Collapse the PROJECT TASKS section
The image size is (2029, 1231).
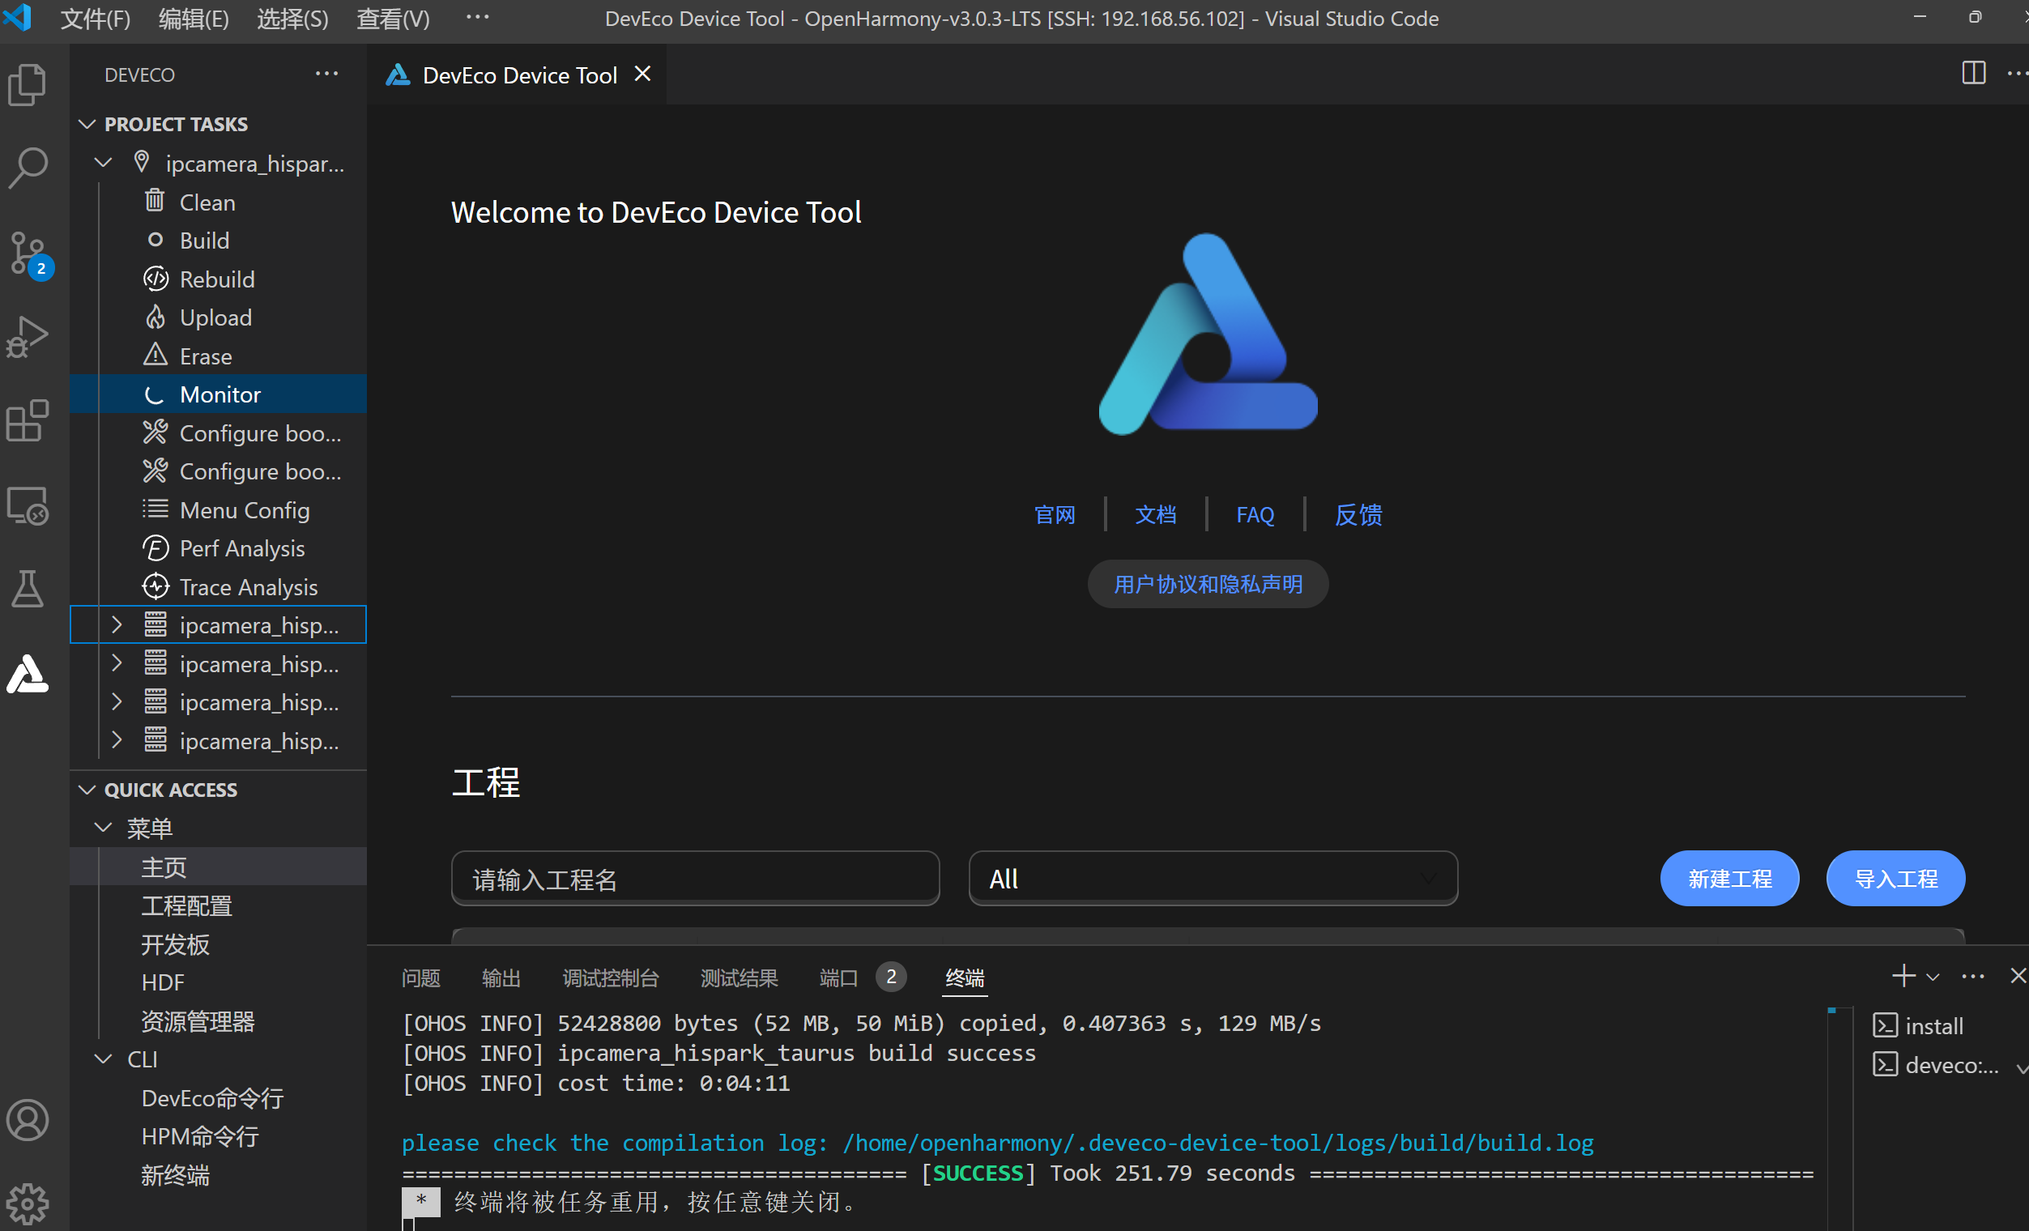pyautogui.click(x=87, y=124)
